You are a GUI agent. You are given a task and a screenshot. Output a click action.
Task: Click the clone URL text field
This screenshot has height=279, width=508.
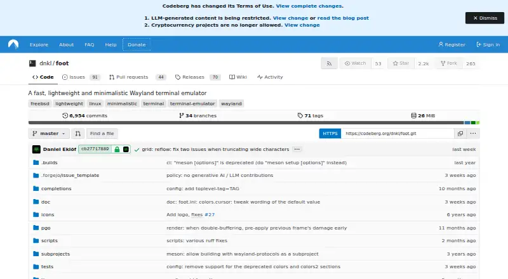(x=398, y=133)
